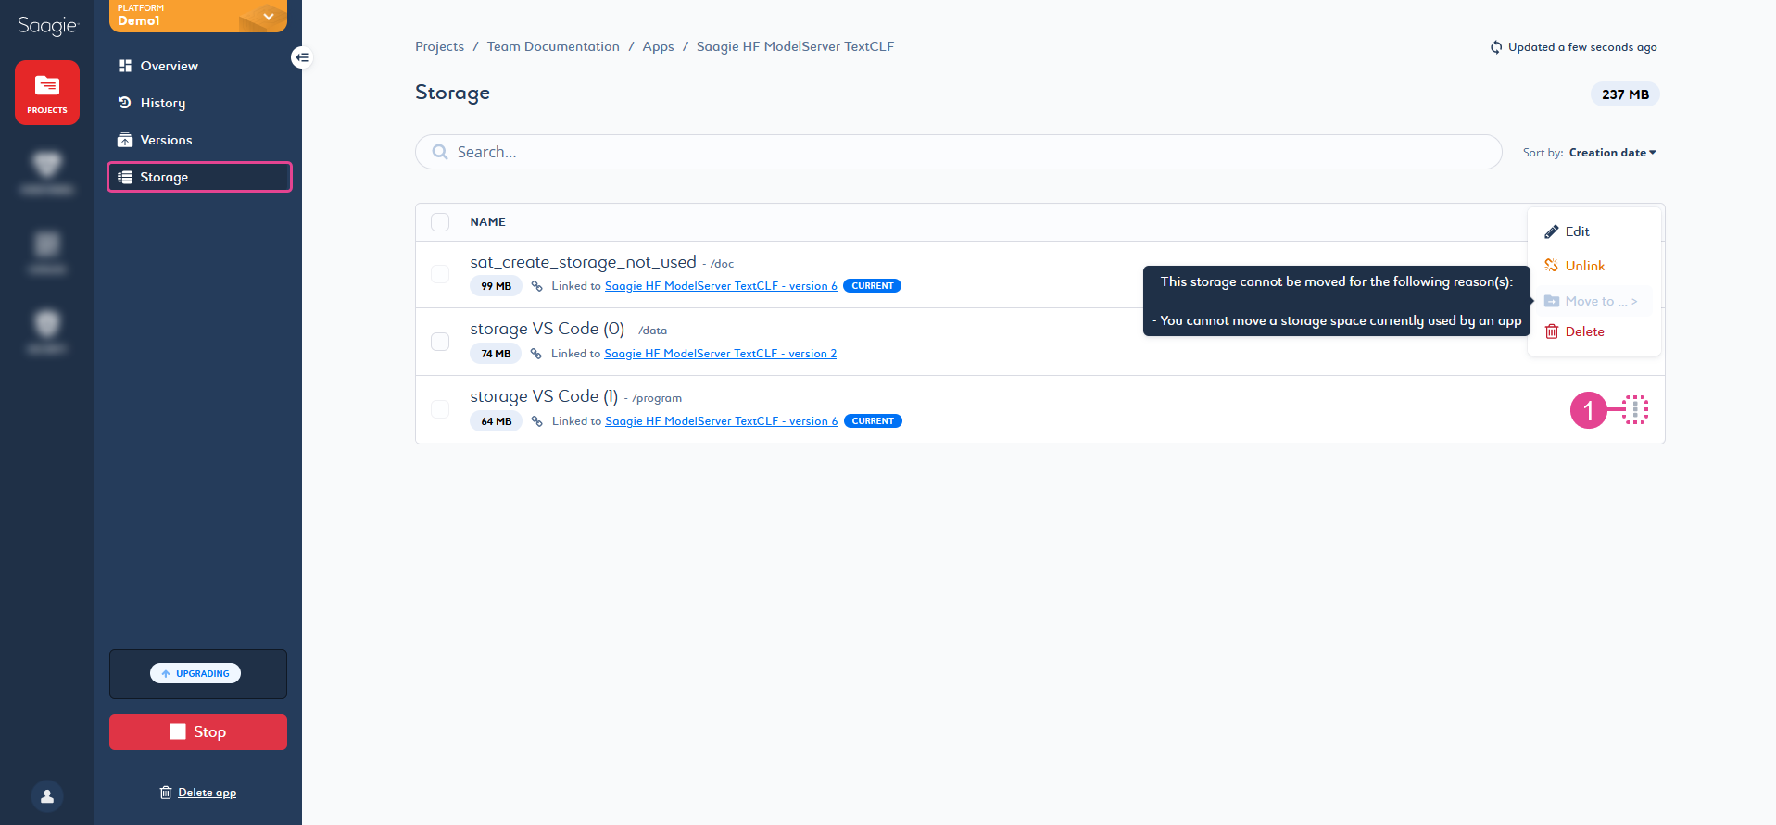1776x825 pixels.
Task: Click CURRENT badge on storage VS Code (1) row
Action: click(873, 421)
